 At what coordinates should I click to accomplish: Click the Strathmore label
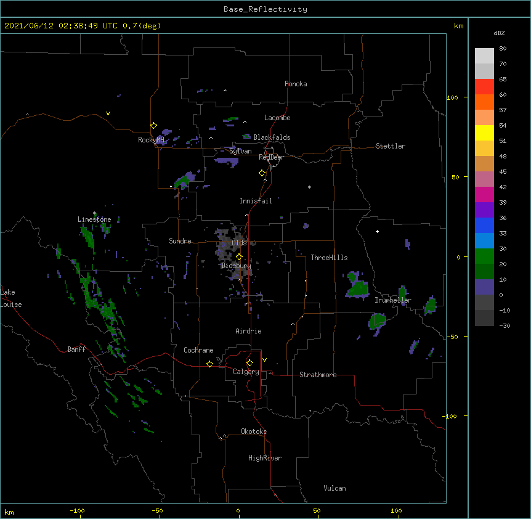318,375
